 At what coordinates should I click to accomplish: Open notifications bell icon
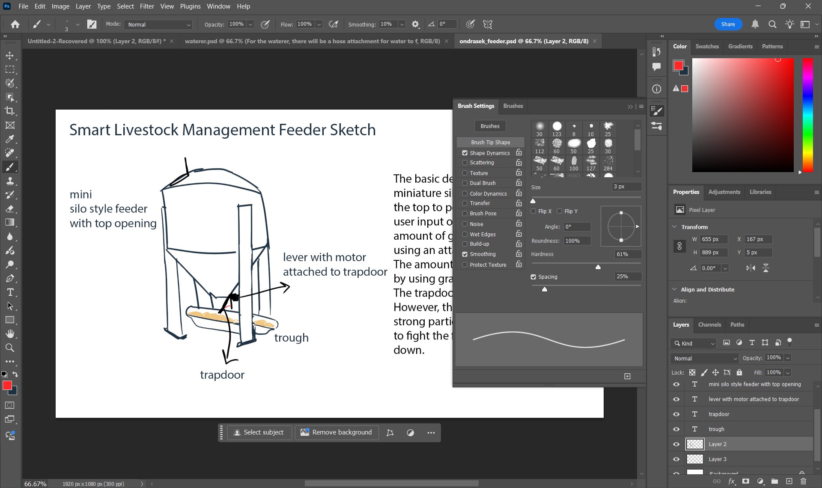(755, 24)
